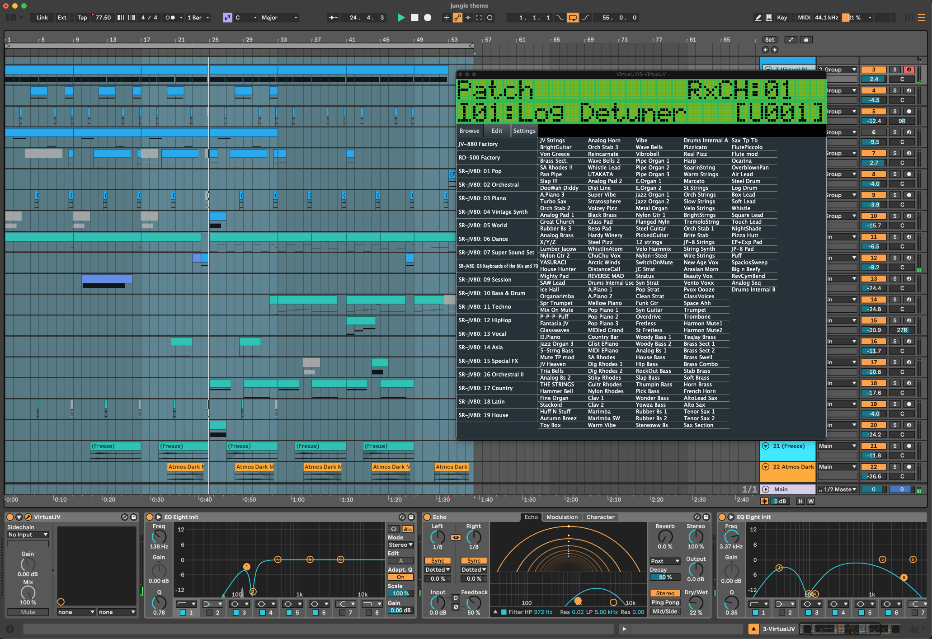Click the VirtualJV plug-in wrench icon
The width and height of the screenshot is (932, 639).
[28, 517]
